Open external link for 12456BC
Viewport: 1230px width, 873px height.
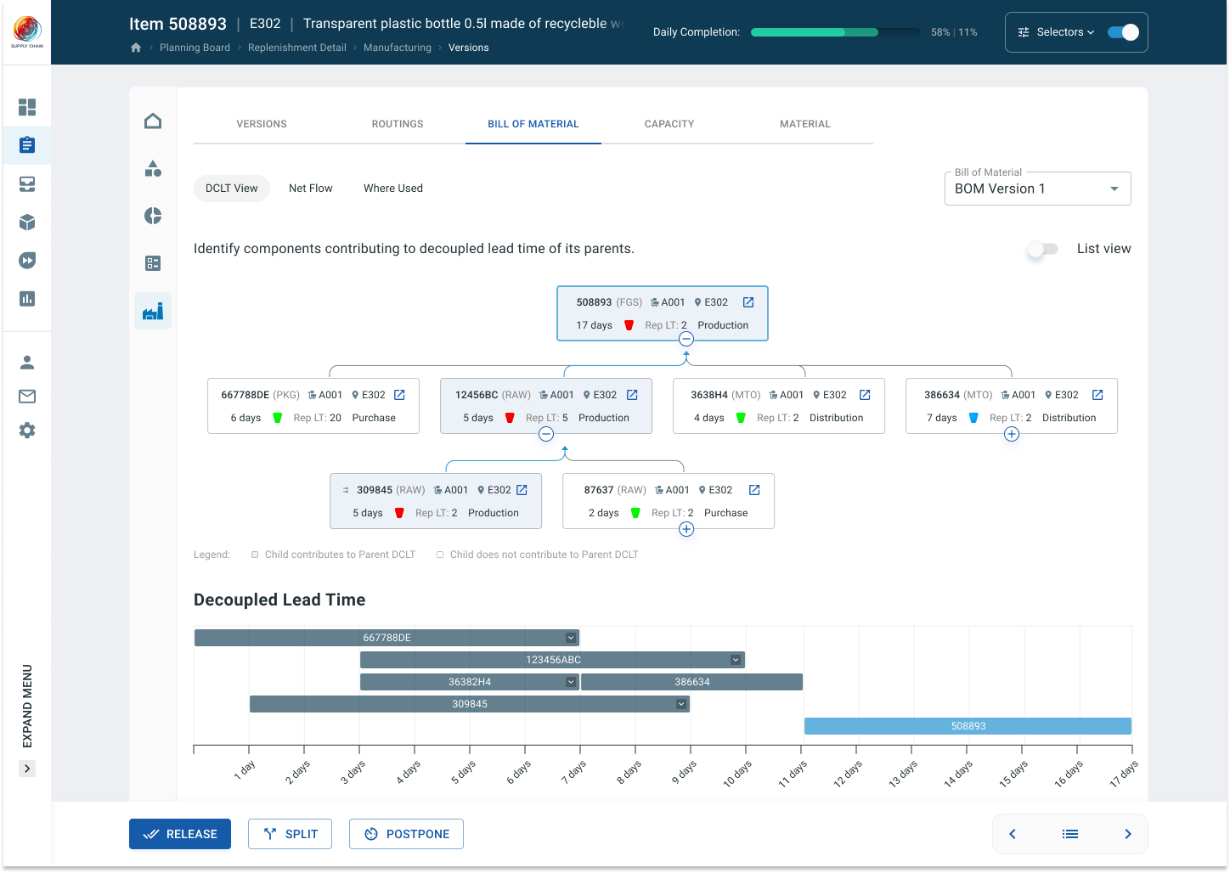pos(632,395)
